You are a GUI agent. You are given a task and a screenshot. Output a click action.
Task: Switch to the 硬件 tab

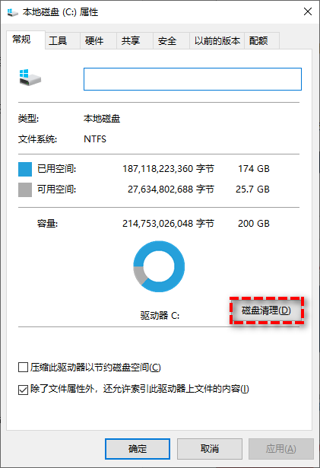pyautogui.click(x=94, y=40)
